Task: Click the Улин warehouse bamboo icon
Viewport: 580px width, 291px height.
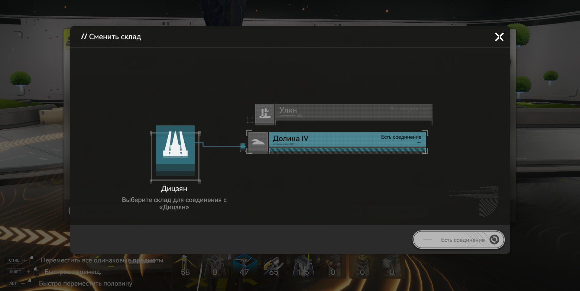Action: click(265, 113)
